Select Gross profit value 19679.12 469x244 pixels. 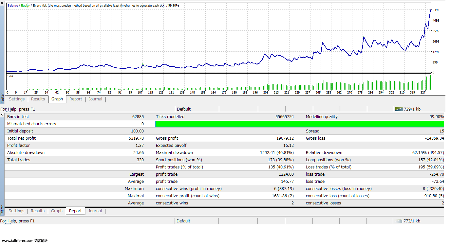click(285, 138)
